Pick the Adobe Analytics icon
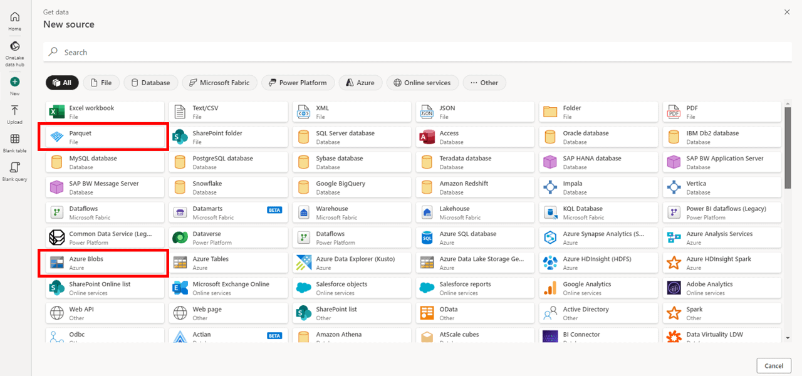This screenshot has width=802, height=376. click(x=674, y=288)
